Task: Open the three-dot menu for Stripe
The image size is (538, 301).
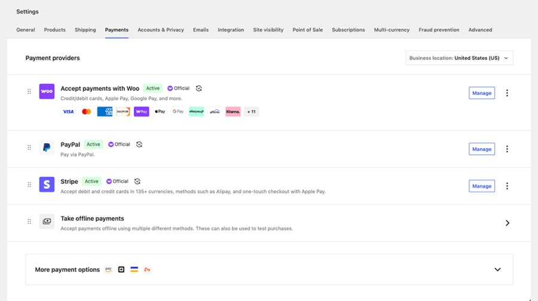Action: coord(507,186)
